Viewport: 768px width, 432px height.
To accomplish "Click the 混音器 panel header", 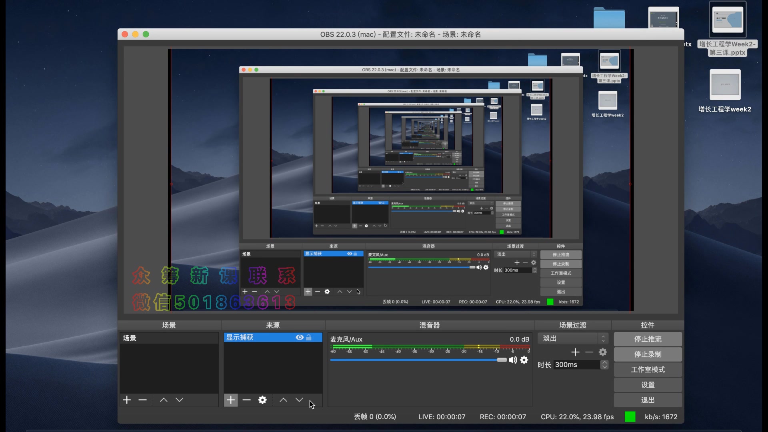I will tap(430, 325).
